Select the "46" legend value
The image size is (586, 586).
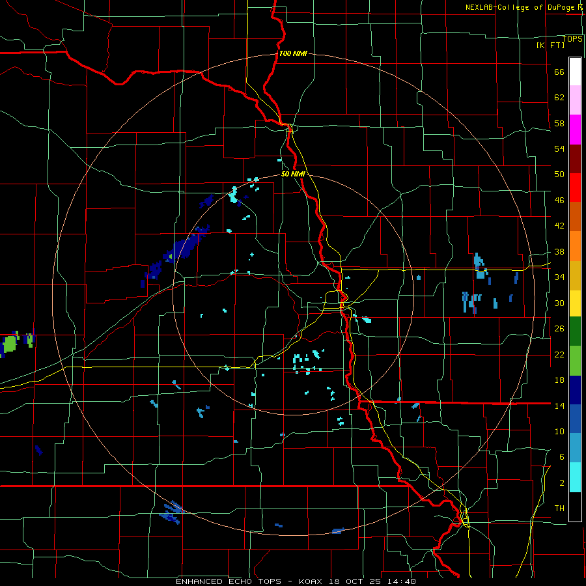559,201
